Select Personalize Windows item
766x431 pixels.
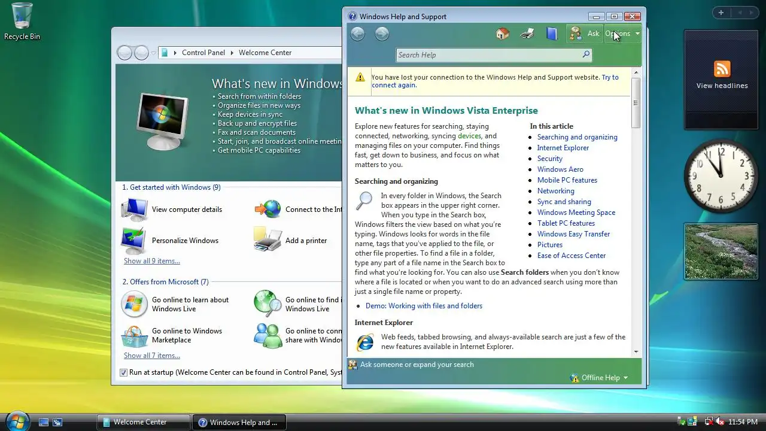click(170, 241)
